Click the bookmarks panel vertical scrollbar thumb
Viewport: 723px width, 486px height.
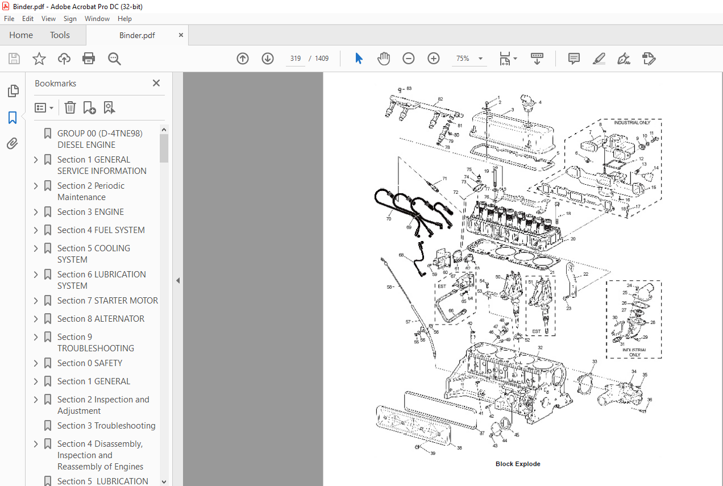[164, 148]
